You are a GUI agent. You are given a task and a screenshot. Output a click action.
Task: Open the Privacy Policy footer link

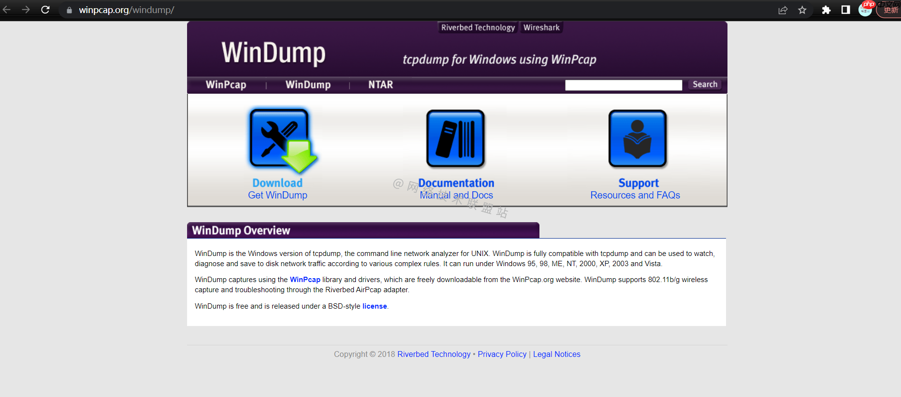[502, 354]
